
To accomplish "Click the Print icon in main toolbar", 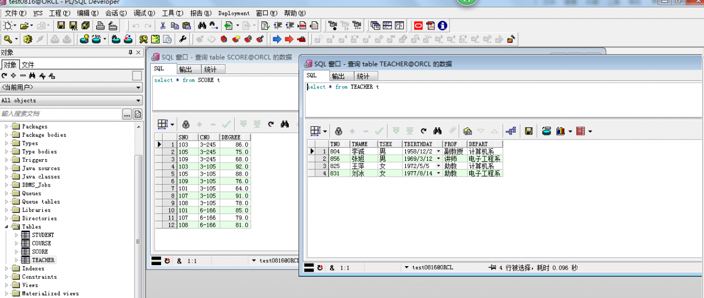I will [101, 25].
